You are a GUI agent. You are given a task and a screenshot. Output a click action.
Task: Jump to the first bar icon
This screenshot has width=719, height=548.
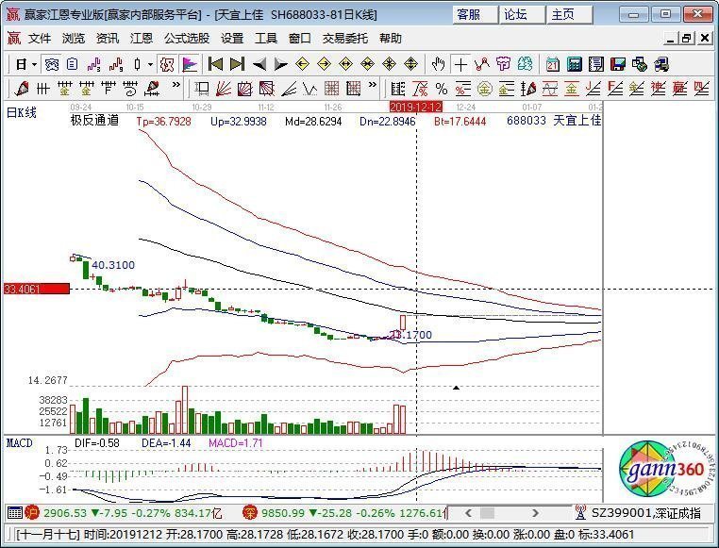coord(215,64)
